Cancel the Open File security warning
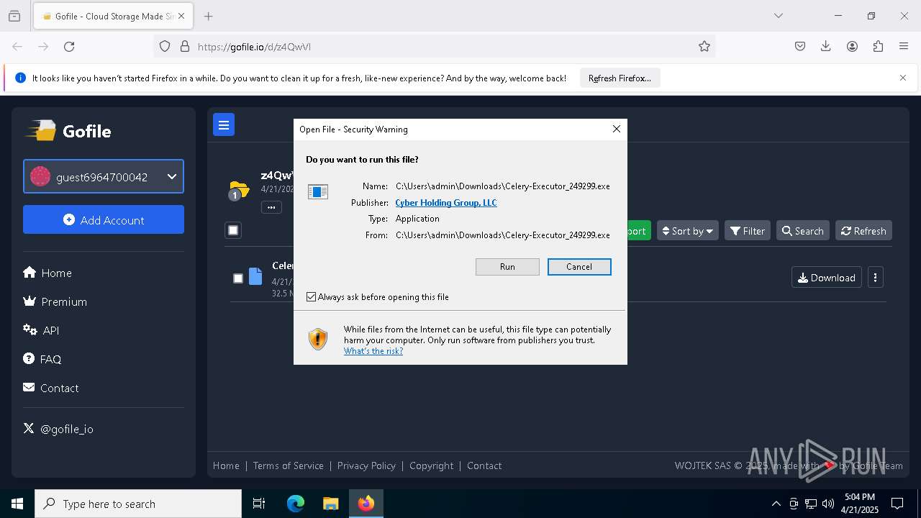Image resolution: width=921 pixels, height=518 pixels. tap(579, 267)
